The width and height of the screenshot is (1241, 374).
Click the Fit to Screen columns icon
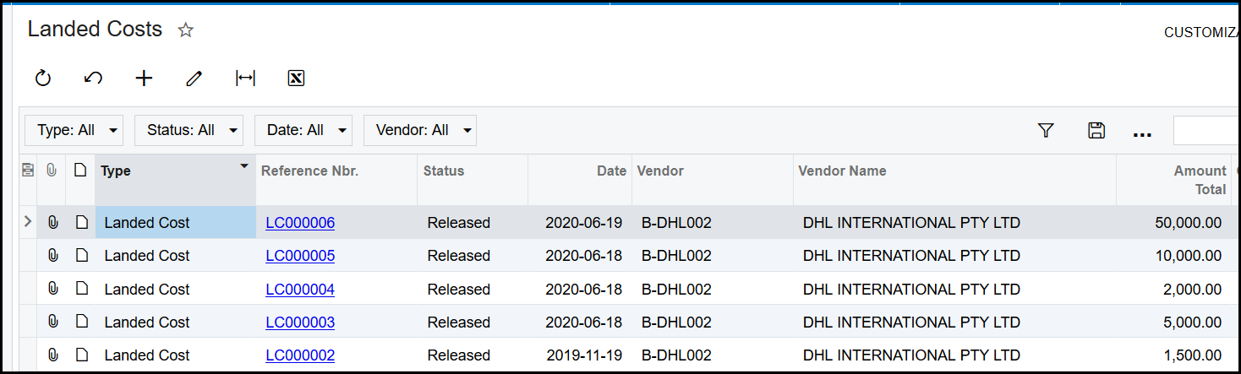coord(245,79)
